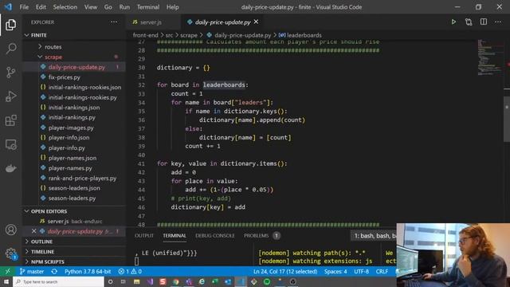Close the daily-price-update.py tab

pyautogui.click(x=256, y=22)
